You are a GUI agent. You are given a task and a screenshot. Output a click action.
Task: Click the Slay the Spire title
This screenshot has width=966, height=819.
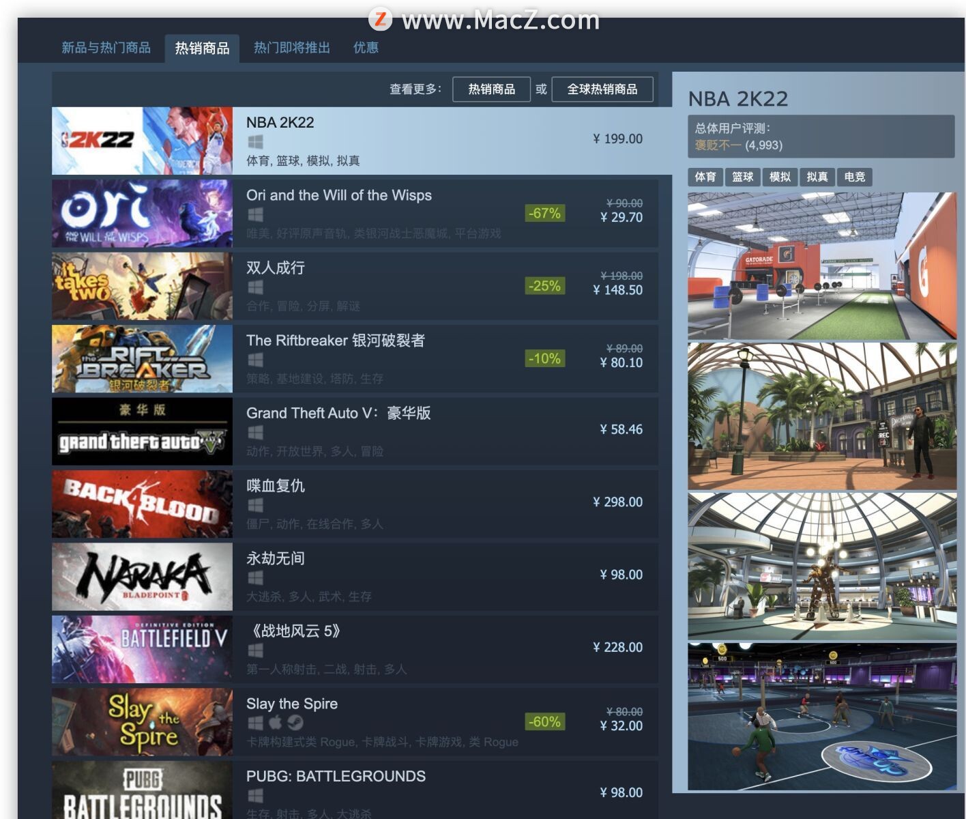(292, 704)
